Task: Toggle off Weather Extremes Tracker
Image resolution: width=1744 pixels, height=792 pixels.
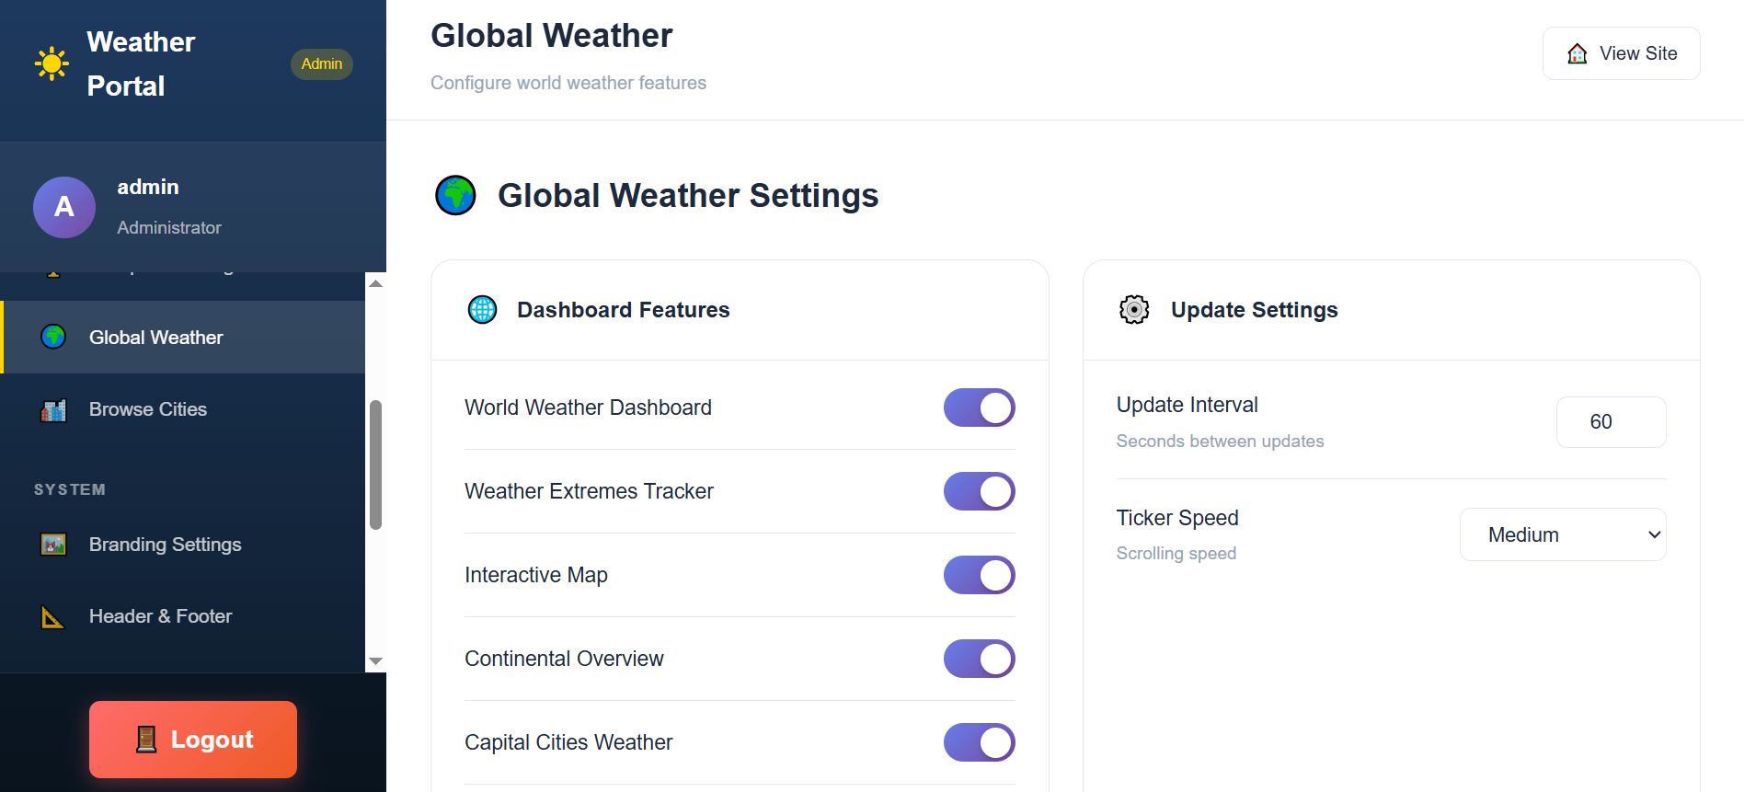Action: (x=979, y=491)
